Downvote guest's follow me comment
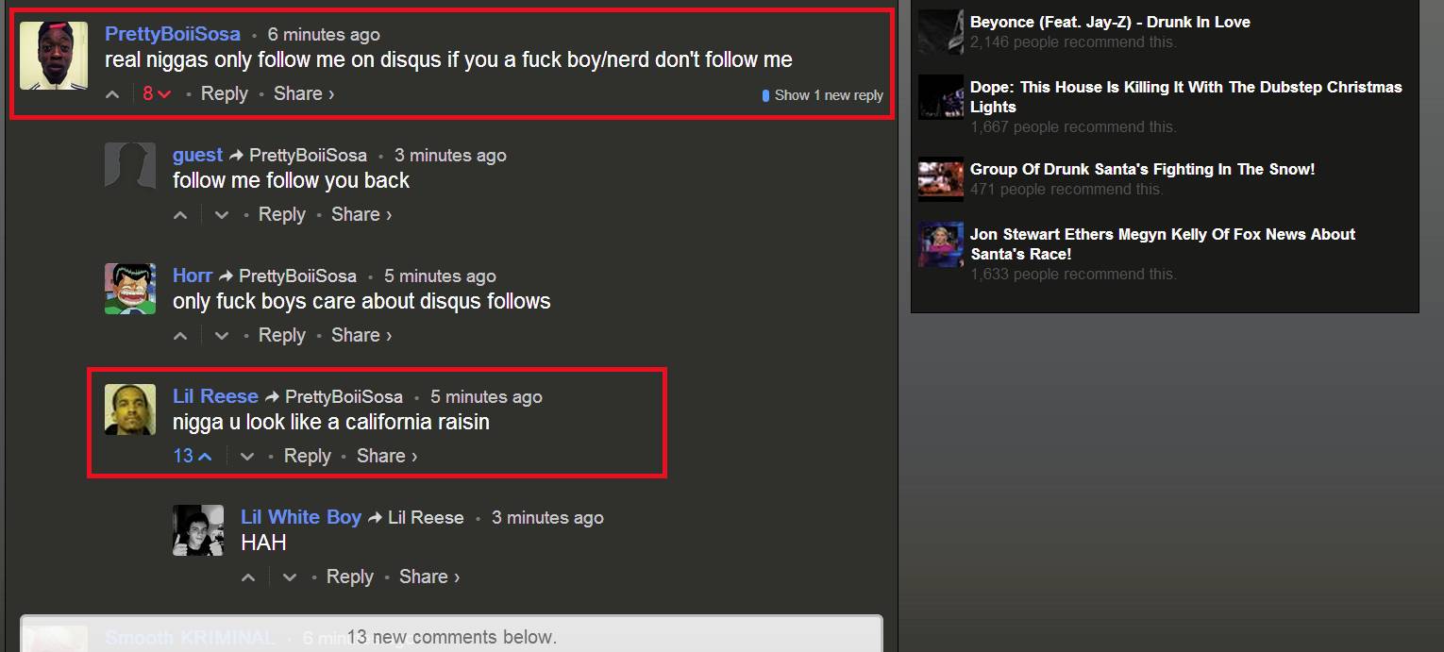 [x=222, y=215]
